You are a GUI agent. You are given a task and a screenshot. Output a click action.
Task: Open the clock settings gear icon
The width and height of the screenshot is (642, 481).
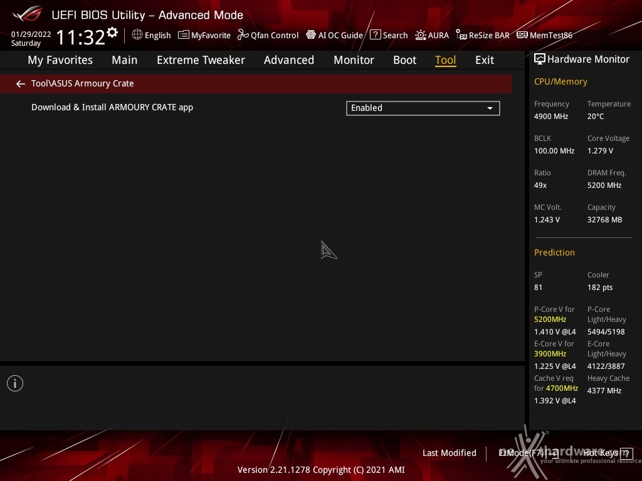pos(112,32)
